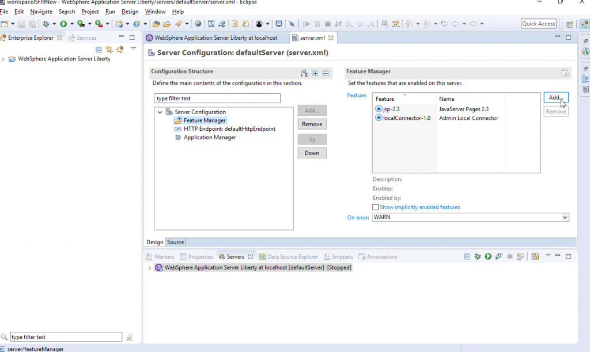Switch to the Data Source Explorer tab
Viewport: 590px width, 352px height.
click(289, 256)
